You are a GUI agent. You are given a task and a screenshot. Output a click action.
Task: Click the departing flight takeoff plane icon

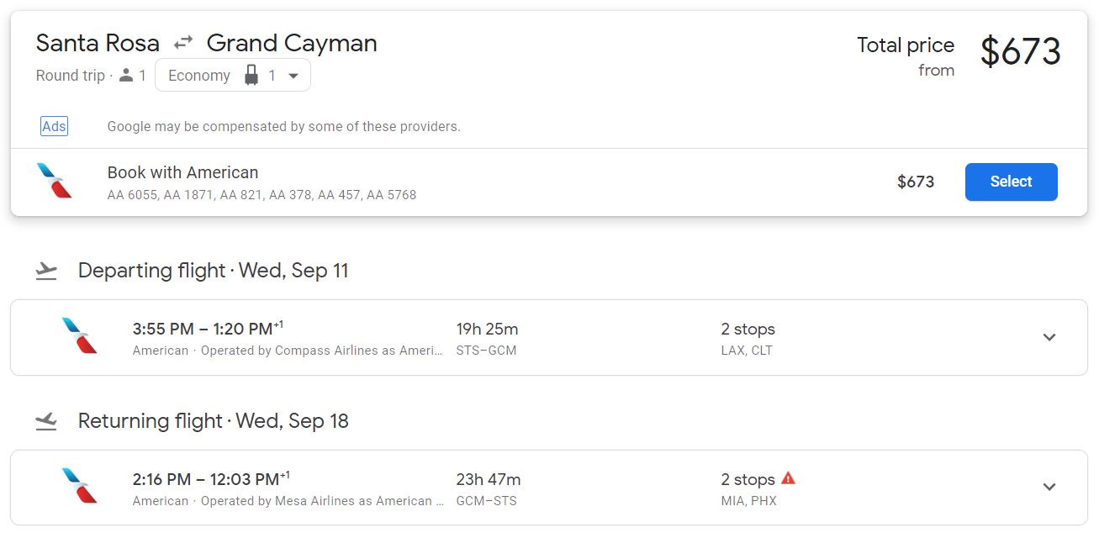click(46, 271)
